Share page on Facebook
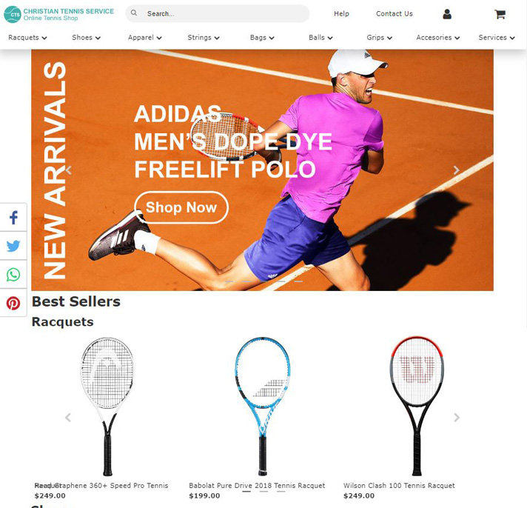527x508 pixels. click(13, 218)
